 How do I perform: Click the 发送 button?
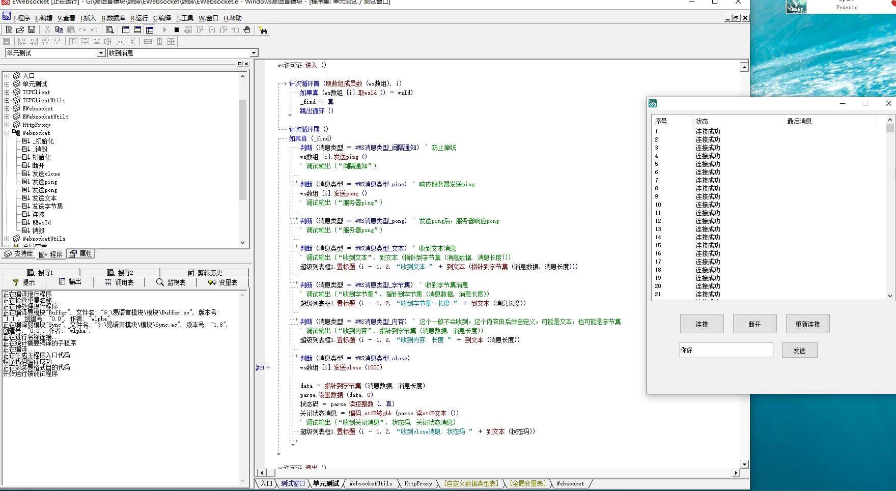799,350
